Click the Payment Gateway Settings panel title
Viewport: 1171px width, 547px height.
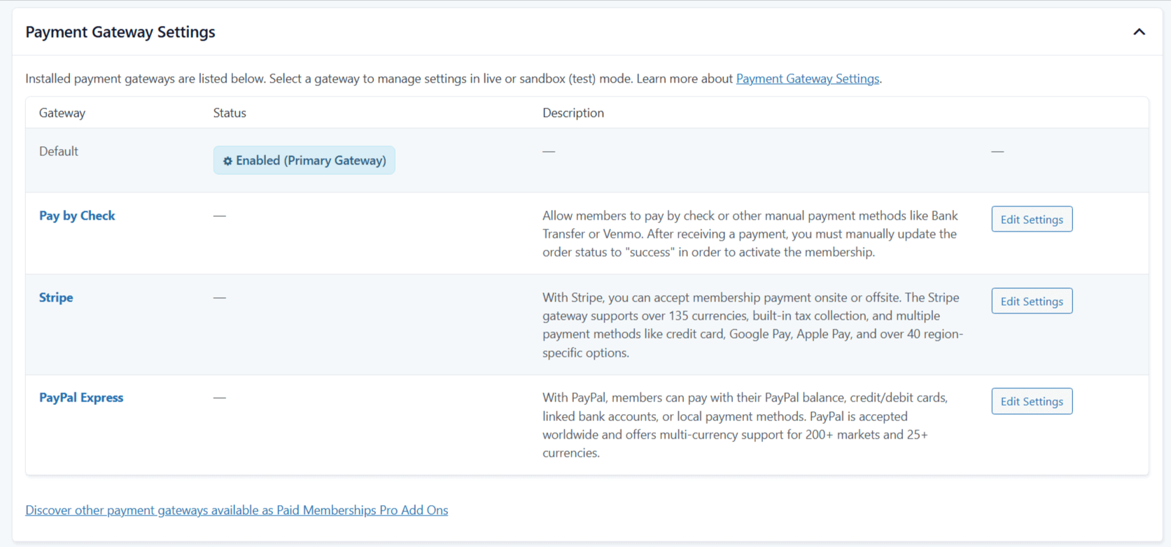pos(120,32)
